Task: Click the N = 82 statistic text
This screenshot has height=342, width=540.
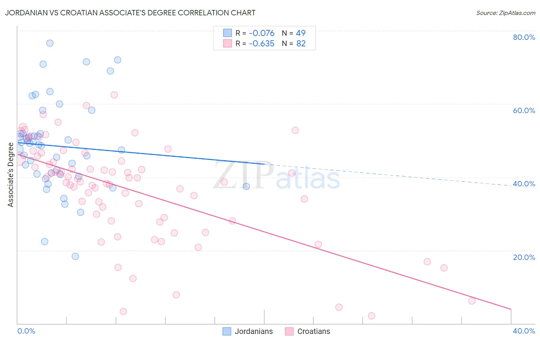Action: click(294, 43)
